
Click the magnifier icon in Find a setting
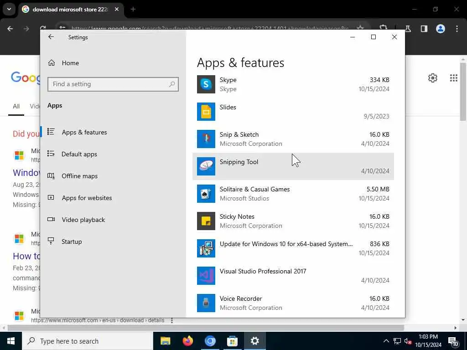(172, 84)
